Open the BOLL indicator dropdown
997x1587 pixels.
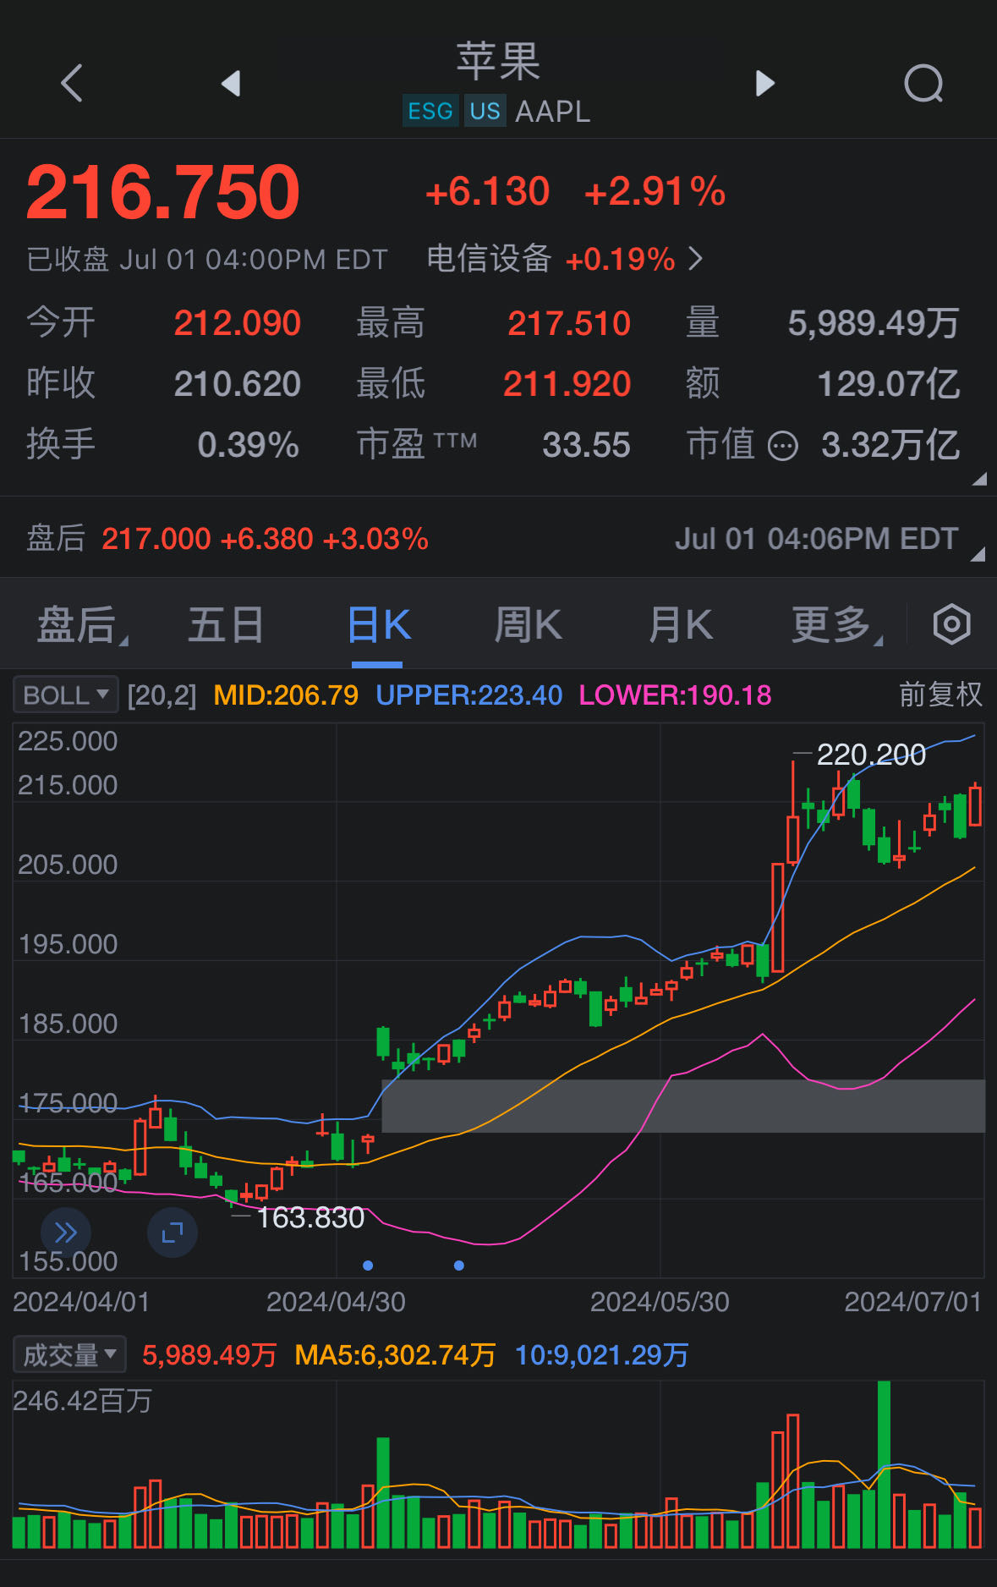(65, 695)
